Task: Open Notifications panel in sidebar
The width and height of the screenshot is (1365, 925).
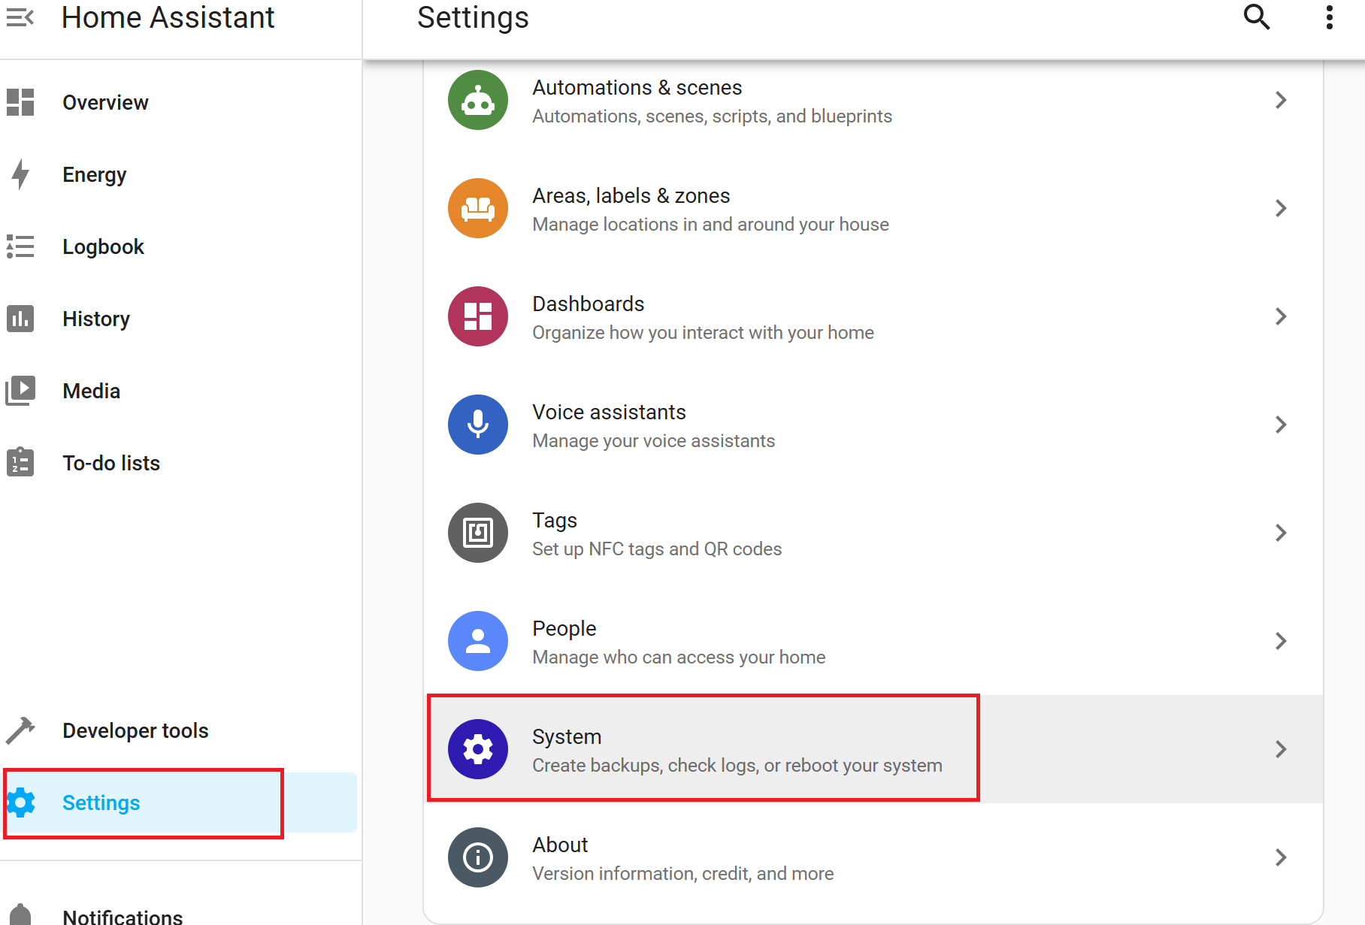Action: click(122, 915)
